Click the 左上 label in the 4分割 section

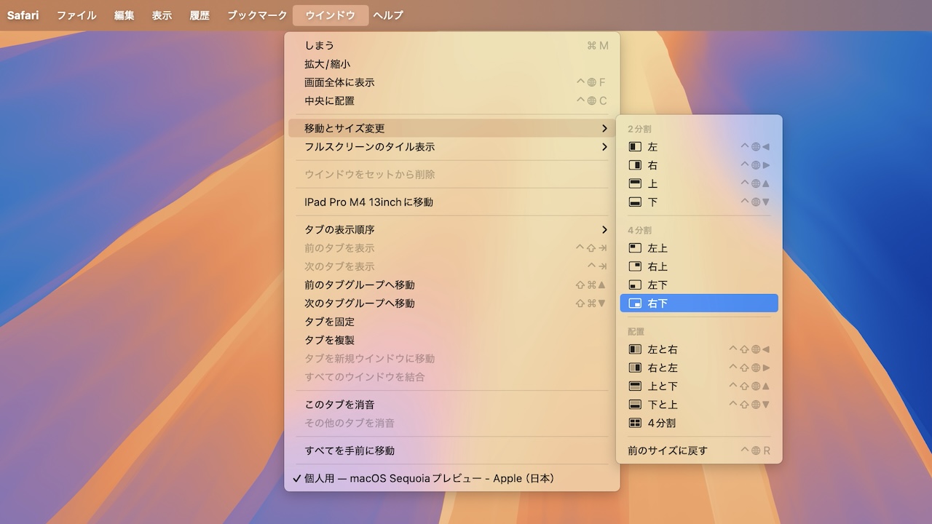coord(657,248)
